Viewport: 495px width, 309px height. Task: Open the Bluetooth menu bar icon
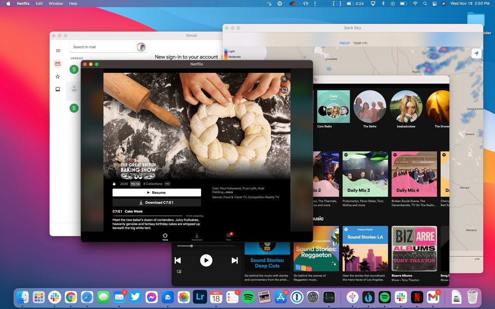382,4
